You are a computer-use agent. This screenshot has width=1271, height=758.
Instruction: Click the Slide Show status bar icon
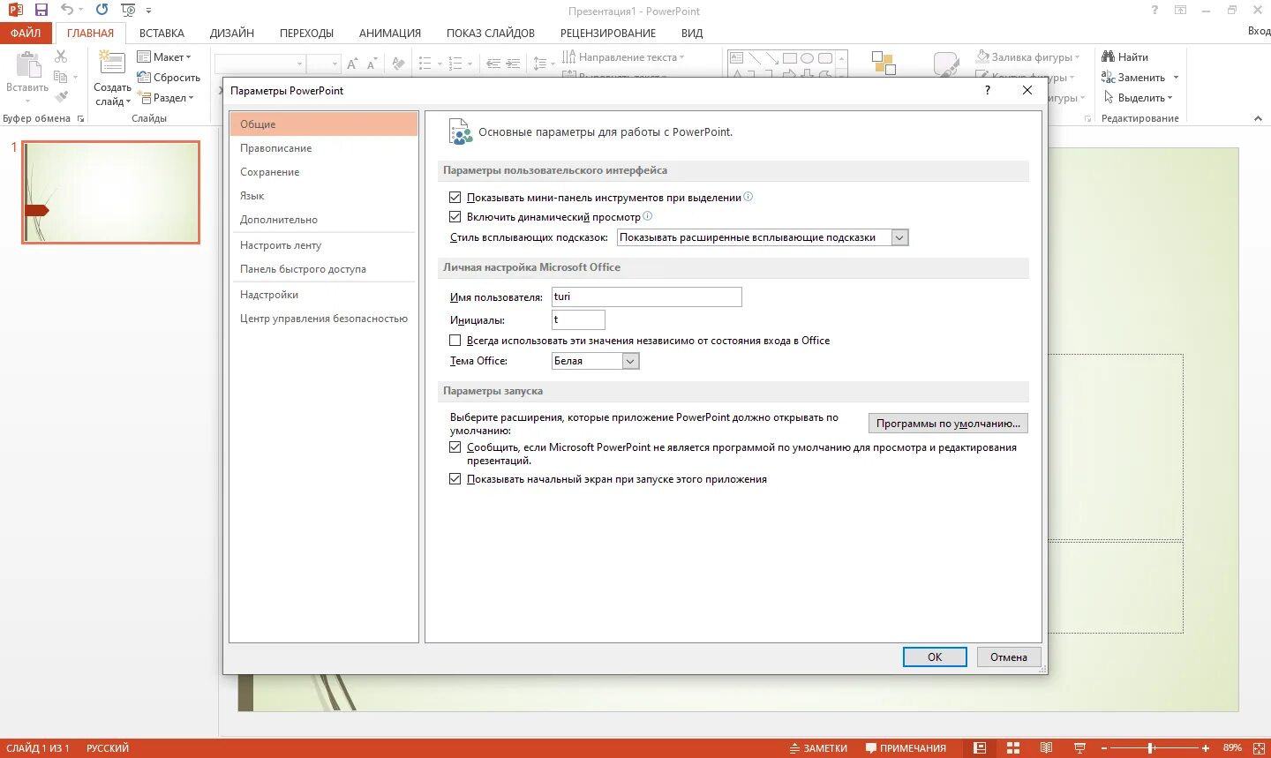(1079, 747)
